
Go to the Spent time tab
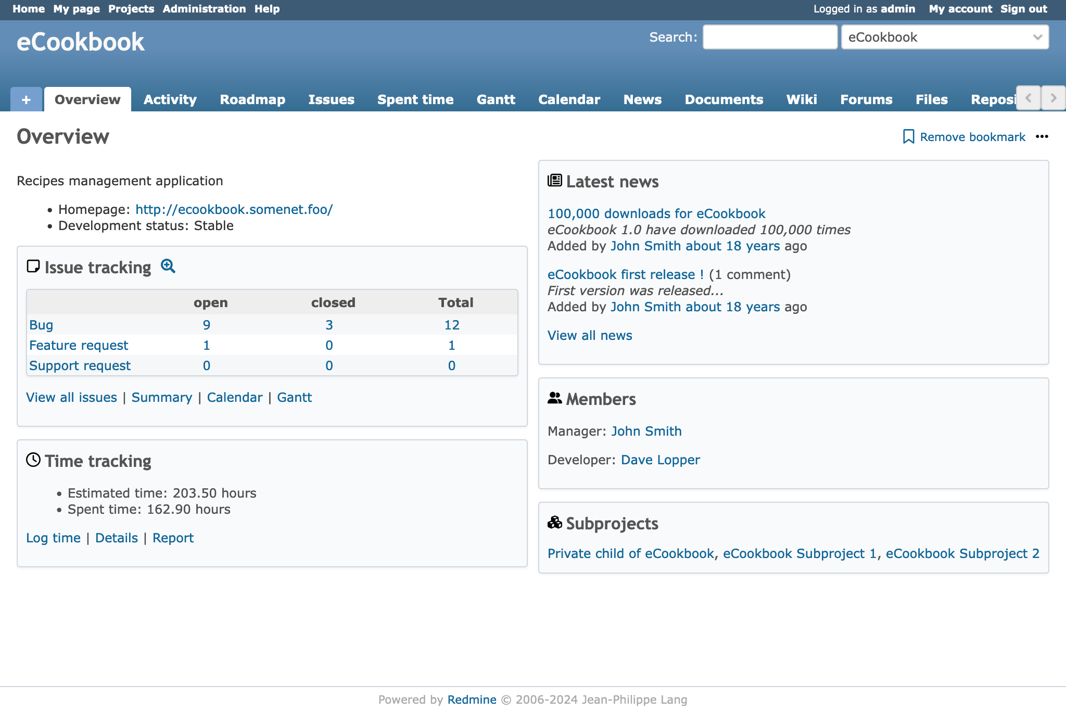point(415,99)
